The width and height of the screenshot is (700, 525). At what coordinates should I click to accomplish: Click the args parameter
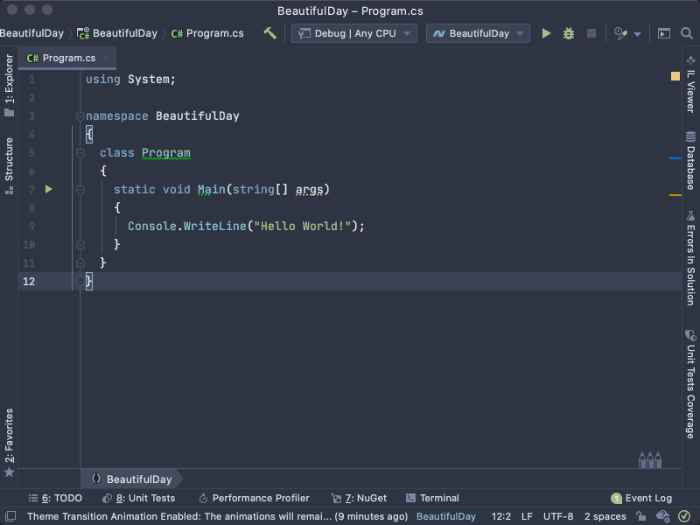310,190
